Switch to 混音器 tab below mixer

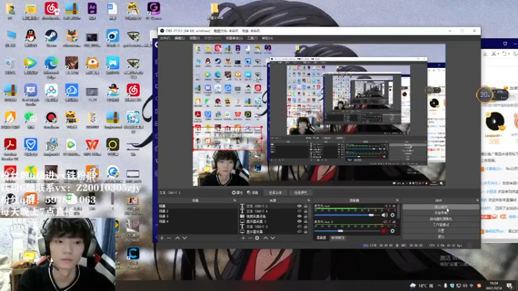(321, 237)
